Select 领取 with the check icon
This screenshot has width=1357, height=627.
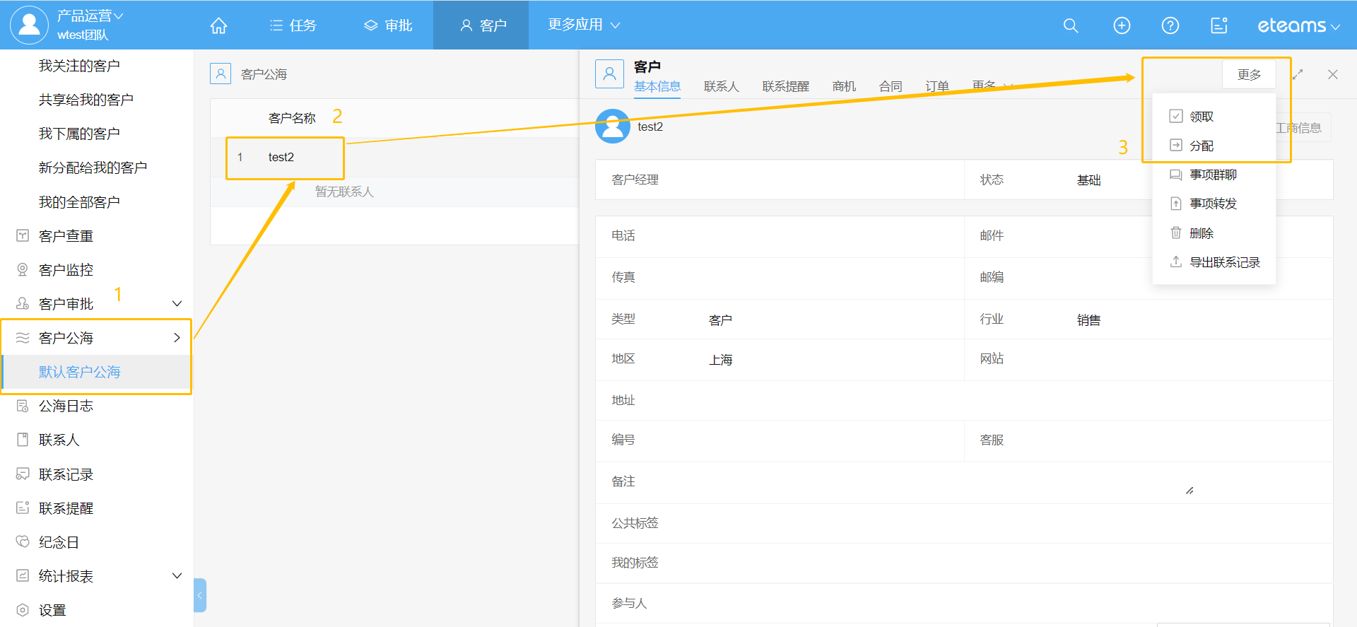(1201, 117)
